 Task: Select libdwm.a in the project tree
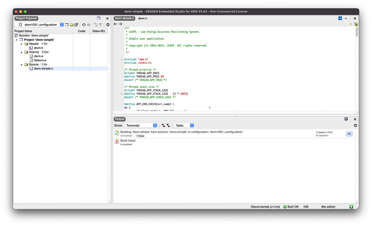[40, 60]
